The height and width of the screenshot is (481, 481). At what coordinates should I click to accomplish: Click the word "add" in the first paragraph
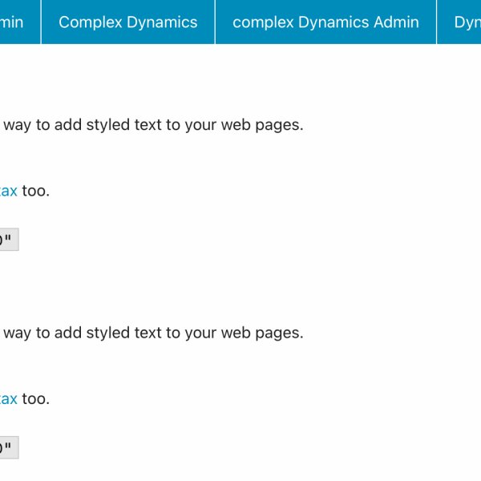[x=67, y=125]
